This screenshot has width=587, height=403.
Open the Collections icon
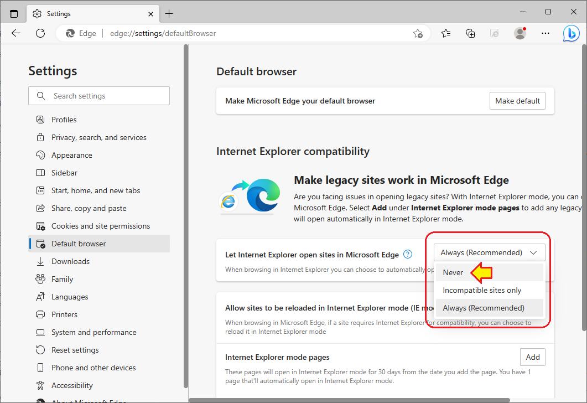click(x=470, y=33)
